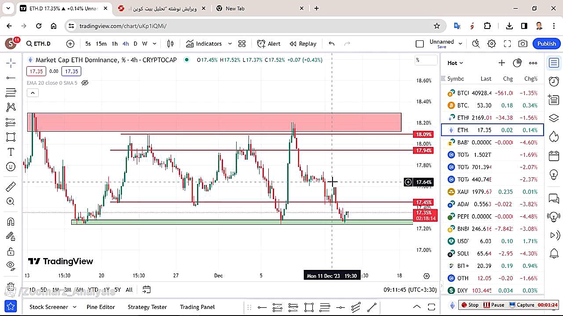
Task: Maximize the bottom panel
Action: [431, 307]
